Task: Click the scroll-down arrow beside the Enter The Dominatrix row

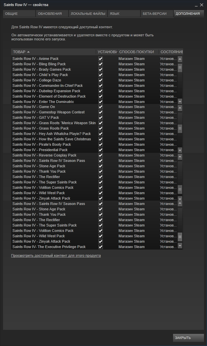Action: coord(180,102)
